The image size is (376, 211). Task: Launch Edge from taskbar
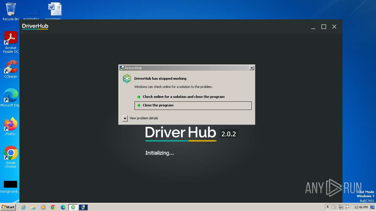coord(63,207)
